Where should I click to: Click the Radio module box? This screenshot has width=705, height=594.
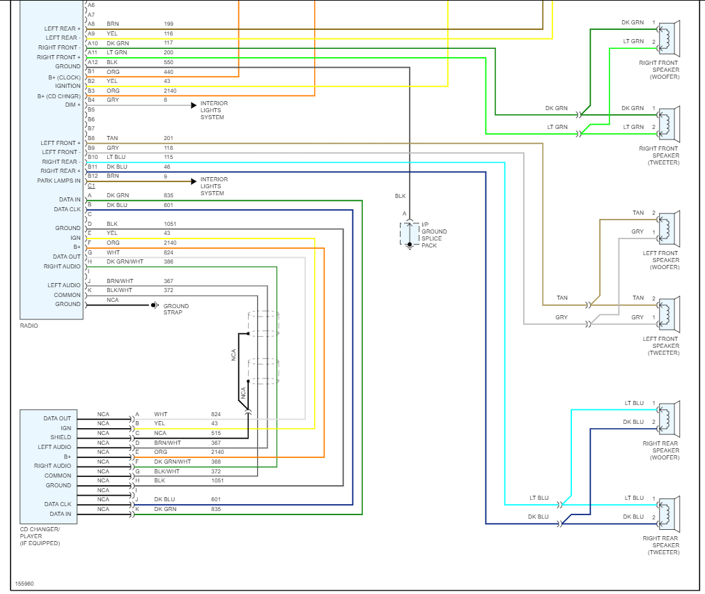coord(52,160)
